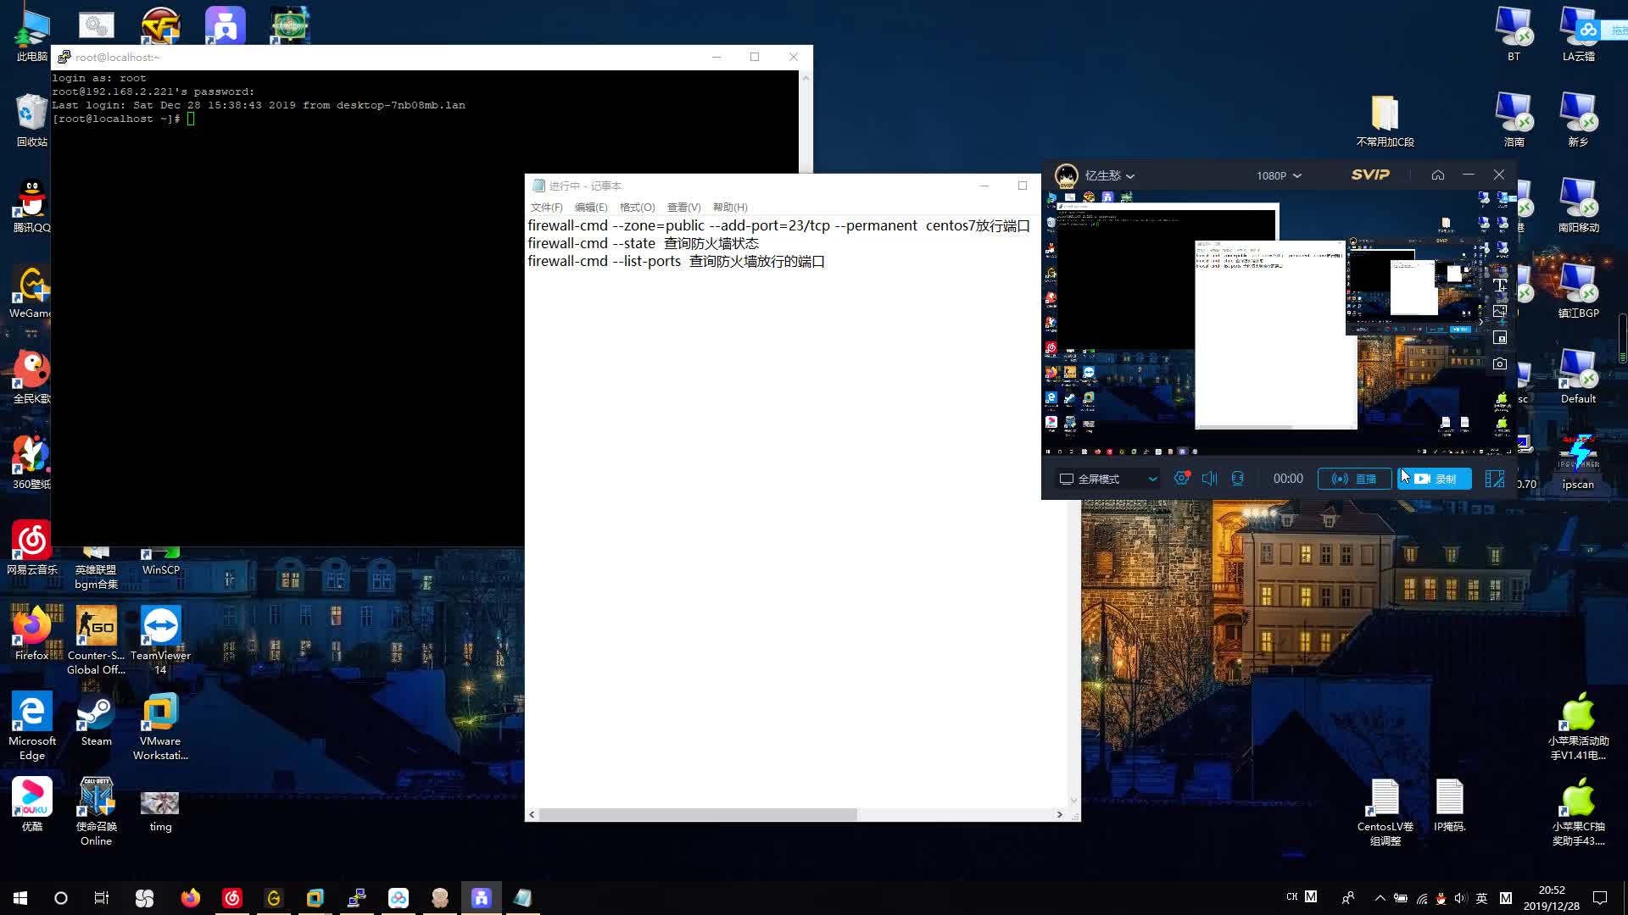This screenshot has height=915, width=1628.
Task: Toggle SVIP membership status button
Action: 1369,175
